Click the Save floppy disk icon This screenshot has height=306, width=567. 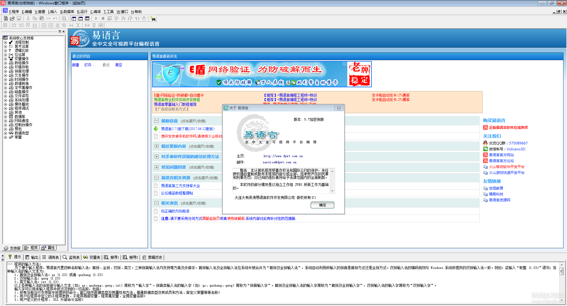(x=19, y=18)
